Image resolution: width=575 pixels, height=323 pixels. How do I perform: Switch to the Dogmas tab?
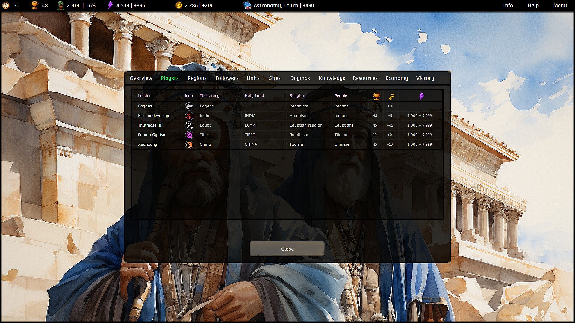click(x=300, y=78)
